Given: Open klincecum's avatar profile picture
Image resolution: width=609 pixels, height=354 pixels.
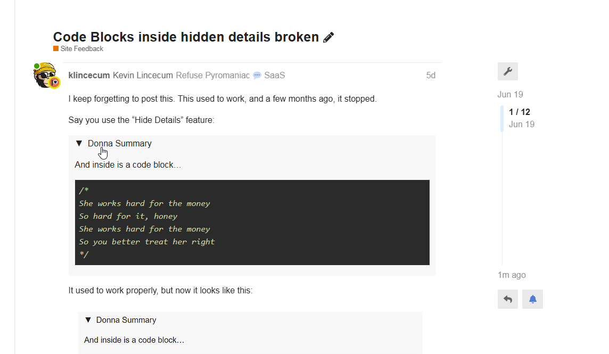Looking at the screenshot, I should [46, 75].
